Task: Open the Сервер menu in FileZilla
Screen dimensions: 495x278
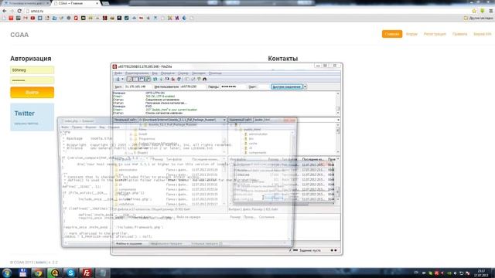Action: click(x=183, y=73)
